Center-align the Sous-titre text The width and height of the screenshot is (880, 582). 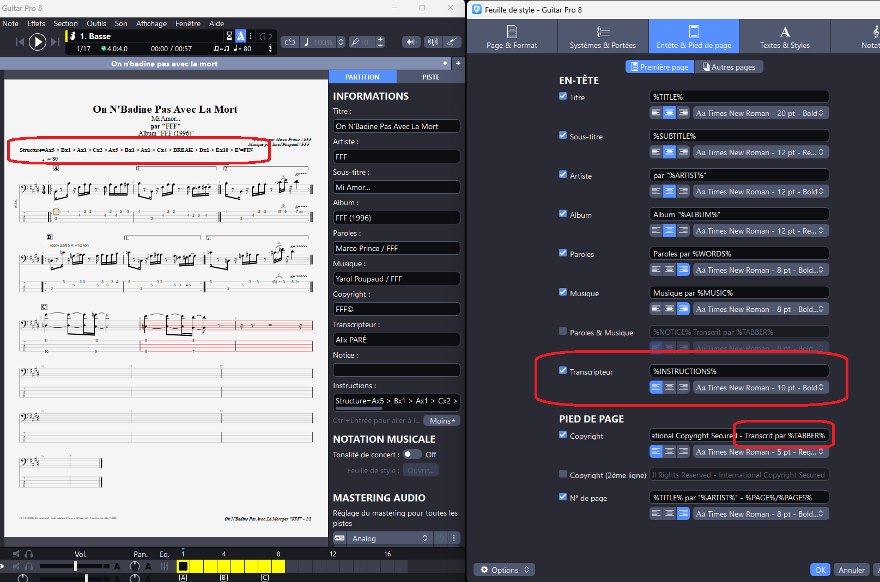[670, 152]
